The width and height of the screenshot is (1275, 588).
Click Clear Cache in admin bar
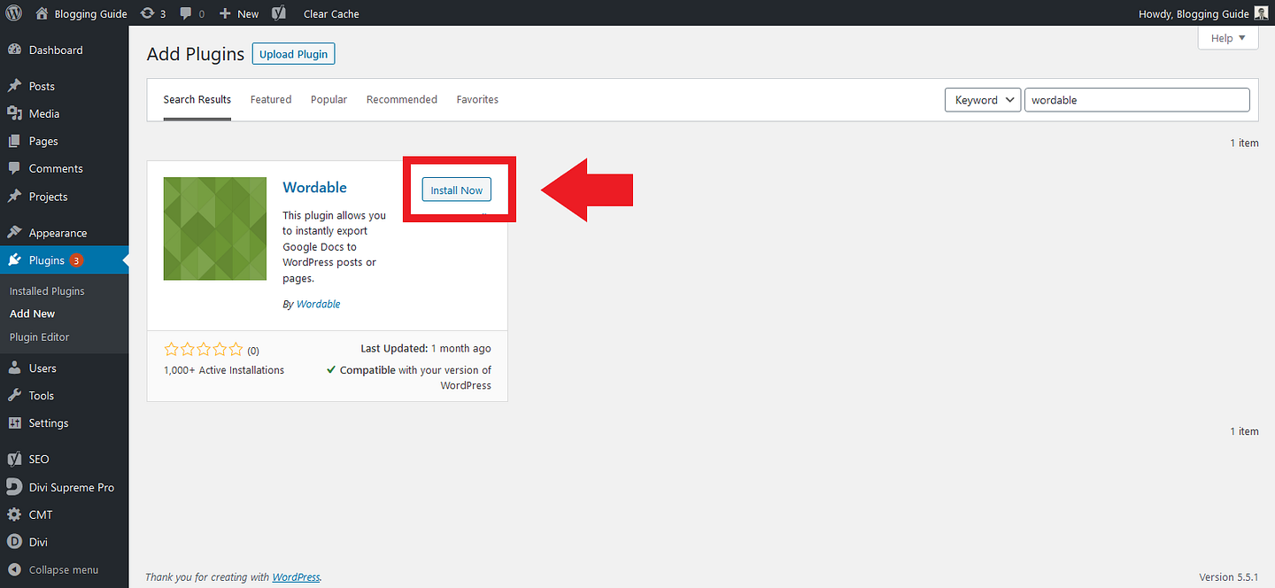[331, 13]
